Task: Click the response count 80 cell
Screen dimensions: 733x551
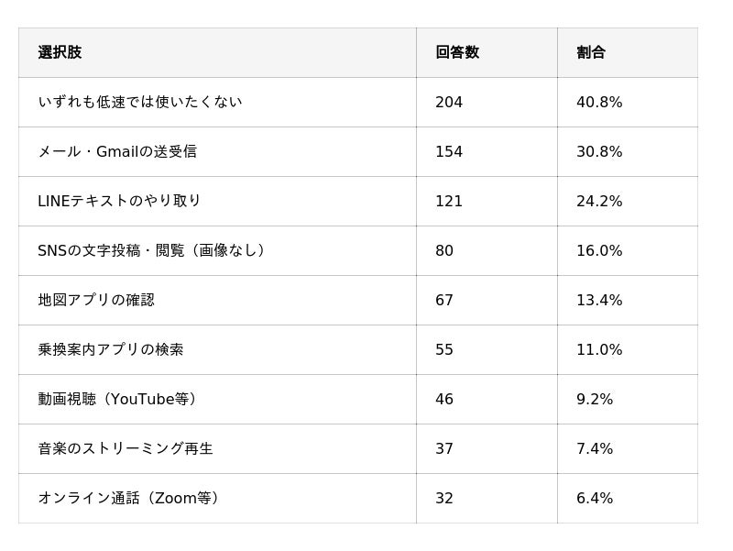Action: [x=444, y=250]
